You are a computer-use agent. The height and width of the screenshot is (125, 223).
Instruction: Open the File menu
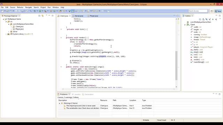2,7
